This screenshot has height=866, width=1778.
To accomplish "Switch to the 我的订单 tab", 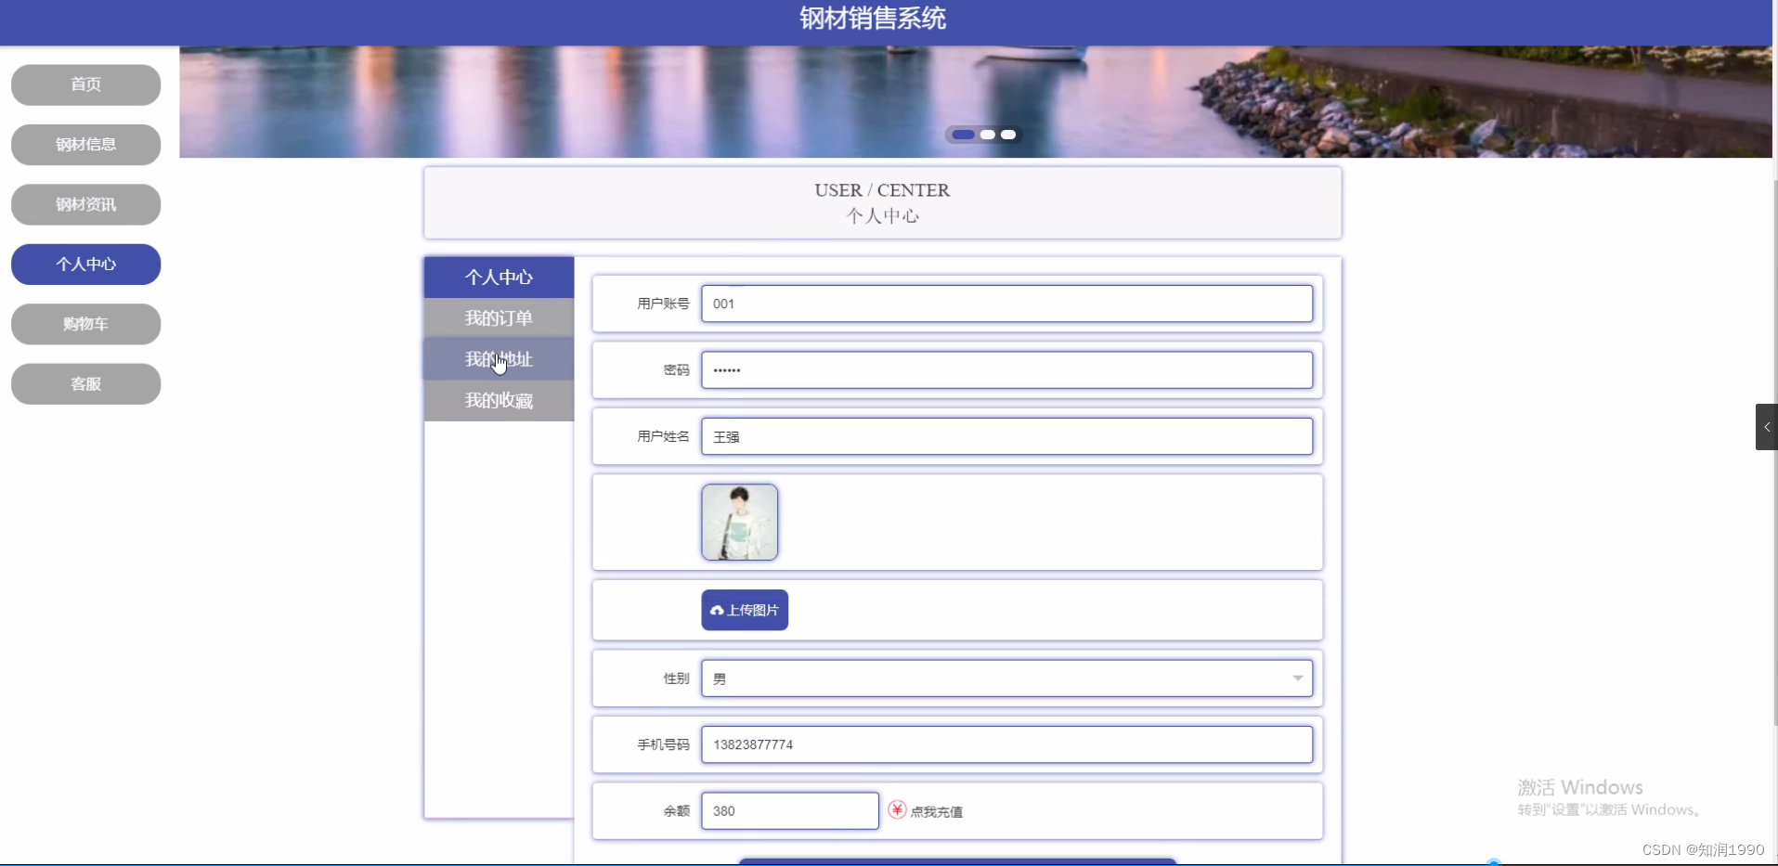I will (x=499, y=317).
